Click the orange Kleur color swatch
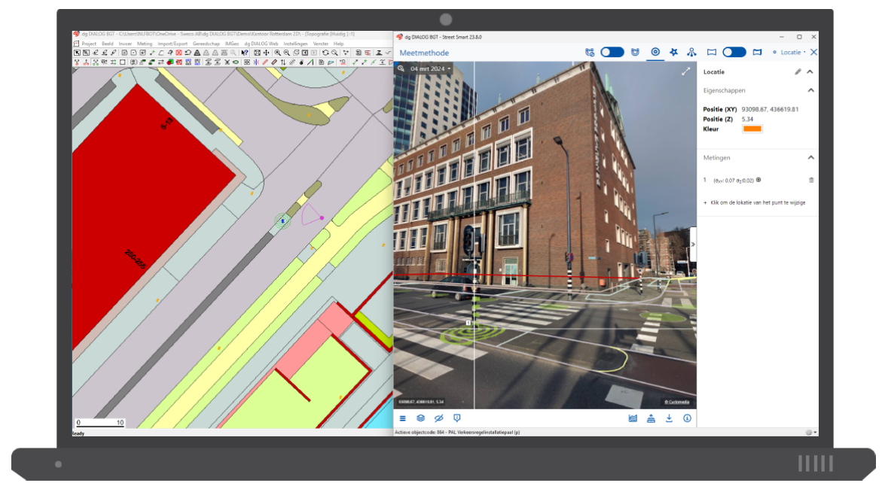 (x=752, y=129)
